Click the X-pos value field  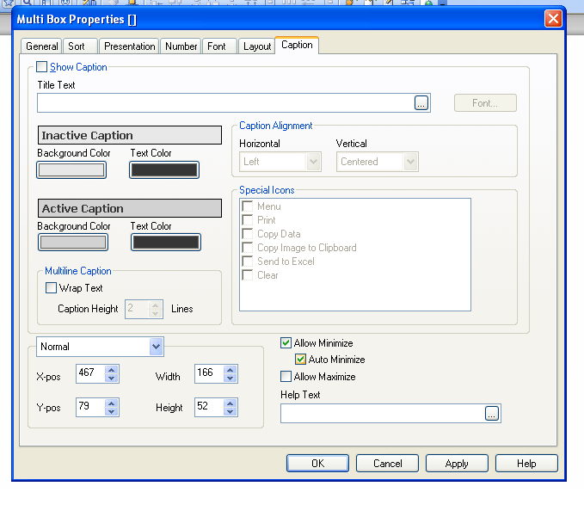click(x=90, y=373)
